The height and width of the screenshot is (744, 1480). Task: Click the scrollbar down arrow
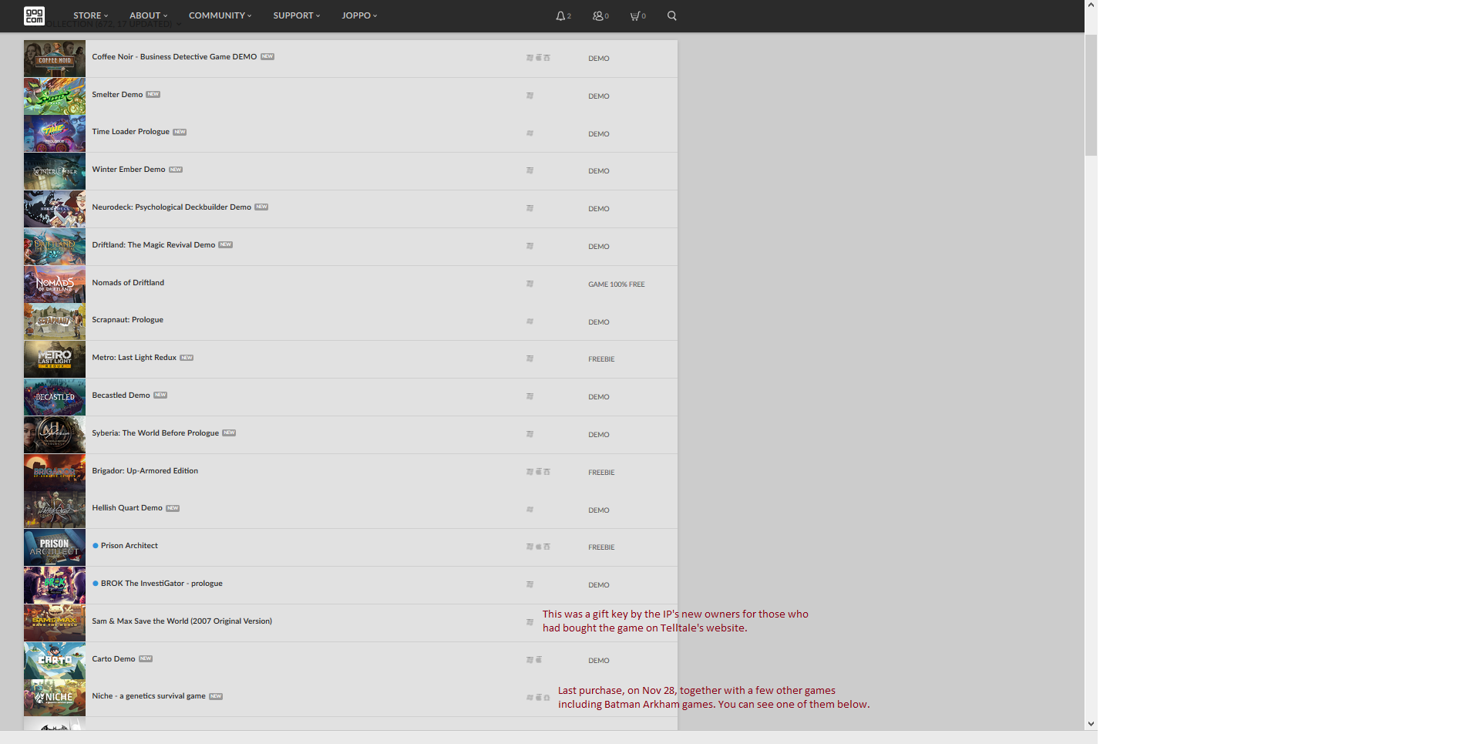tap(1091, 724)
